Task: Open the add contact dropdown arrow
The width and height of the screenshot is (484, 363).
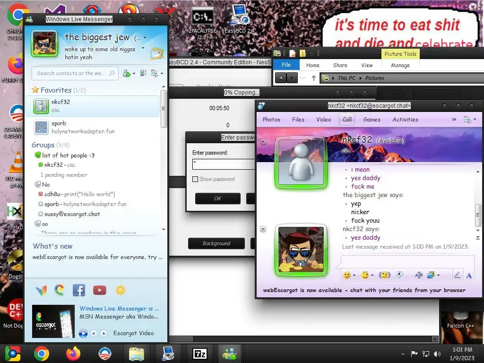Action: (134, 74)
